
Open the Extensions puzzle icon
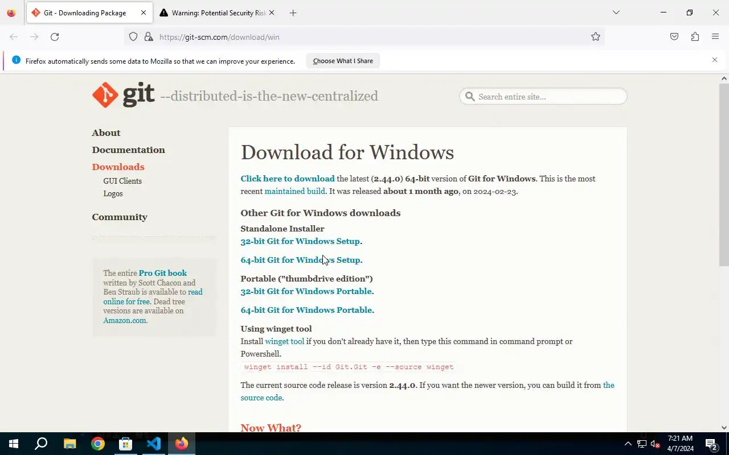click(695, 37)
